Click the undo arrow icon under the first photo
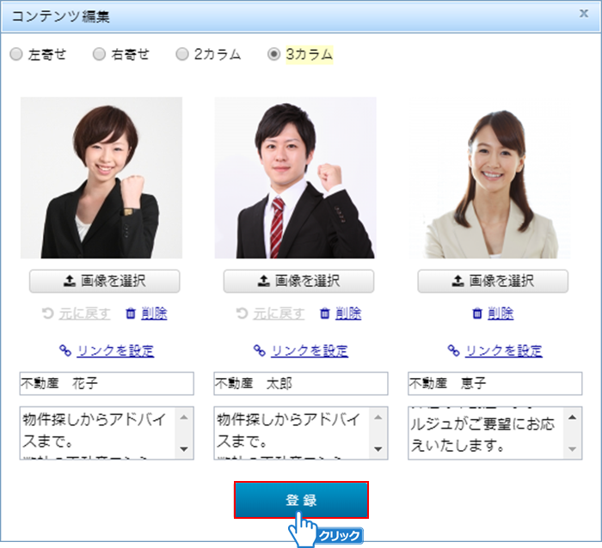The width and height of the screenshot is (602, 548). [x=47, y=314]
